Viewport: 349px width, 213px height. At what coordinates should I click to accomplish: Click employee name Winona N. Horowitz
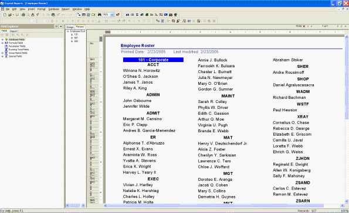[141, 71]
